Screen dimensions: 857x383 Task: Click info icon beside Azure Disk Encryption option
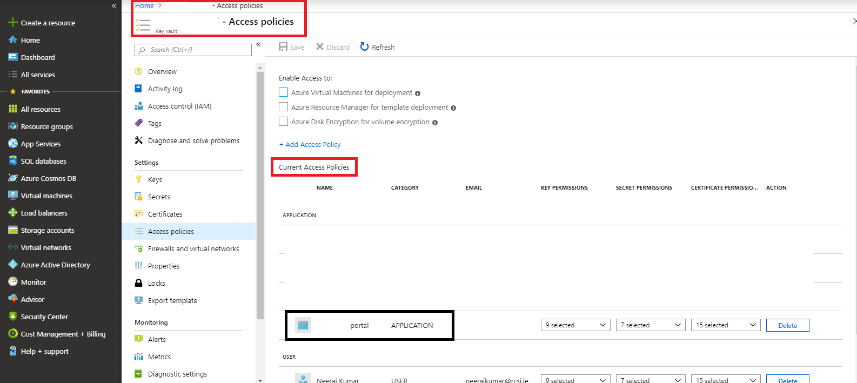pos(435,123)
